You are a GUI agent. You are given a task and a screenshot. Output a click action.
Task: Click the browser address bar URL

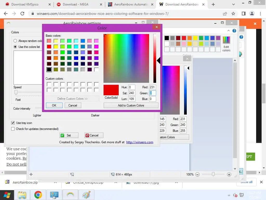point(103,14)
